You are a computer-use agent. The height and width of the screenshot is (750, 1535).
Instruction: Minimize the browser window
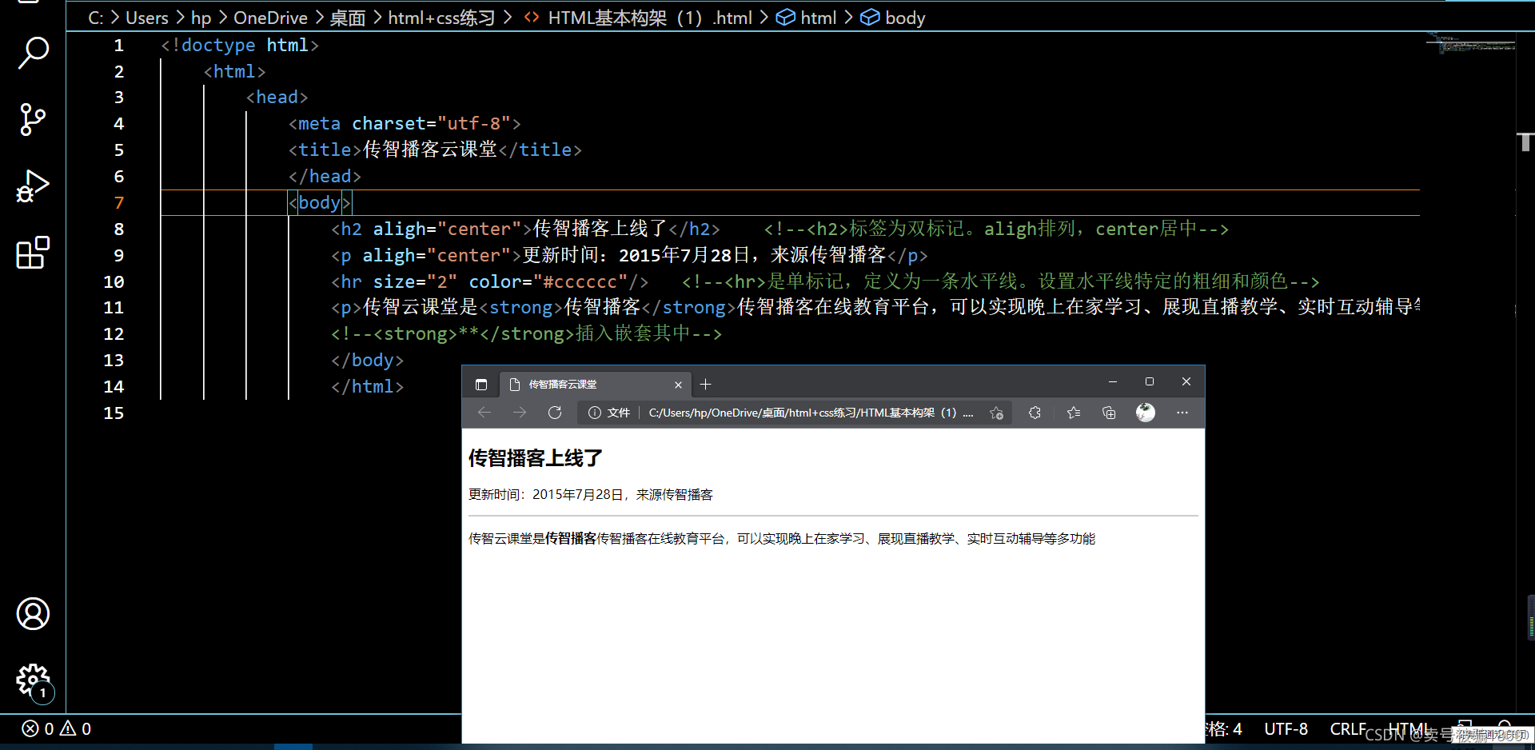point(1112,382)
